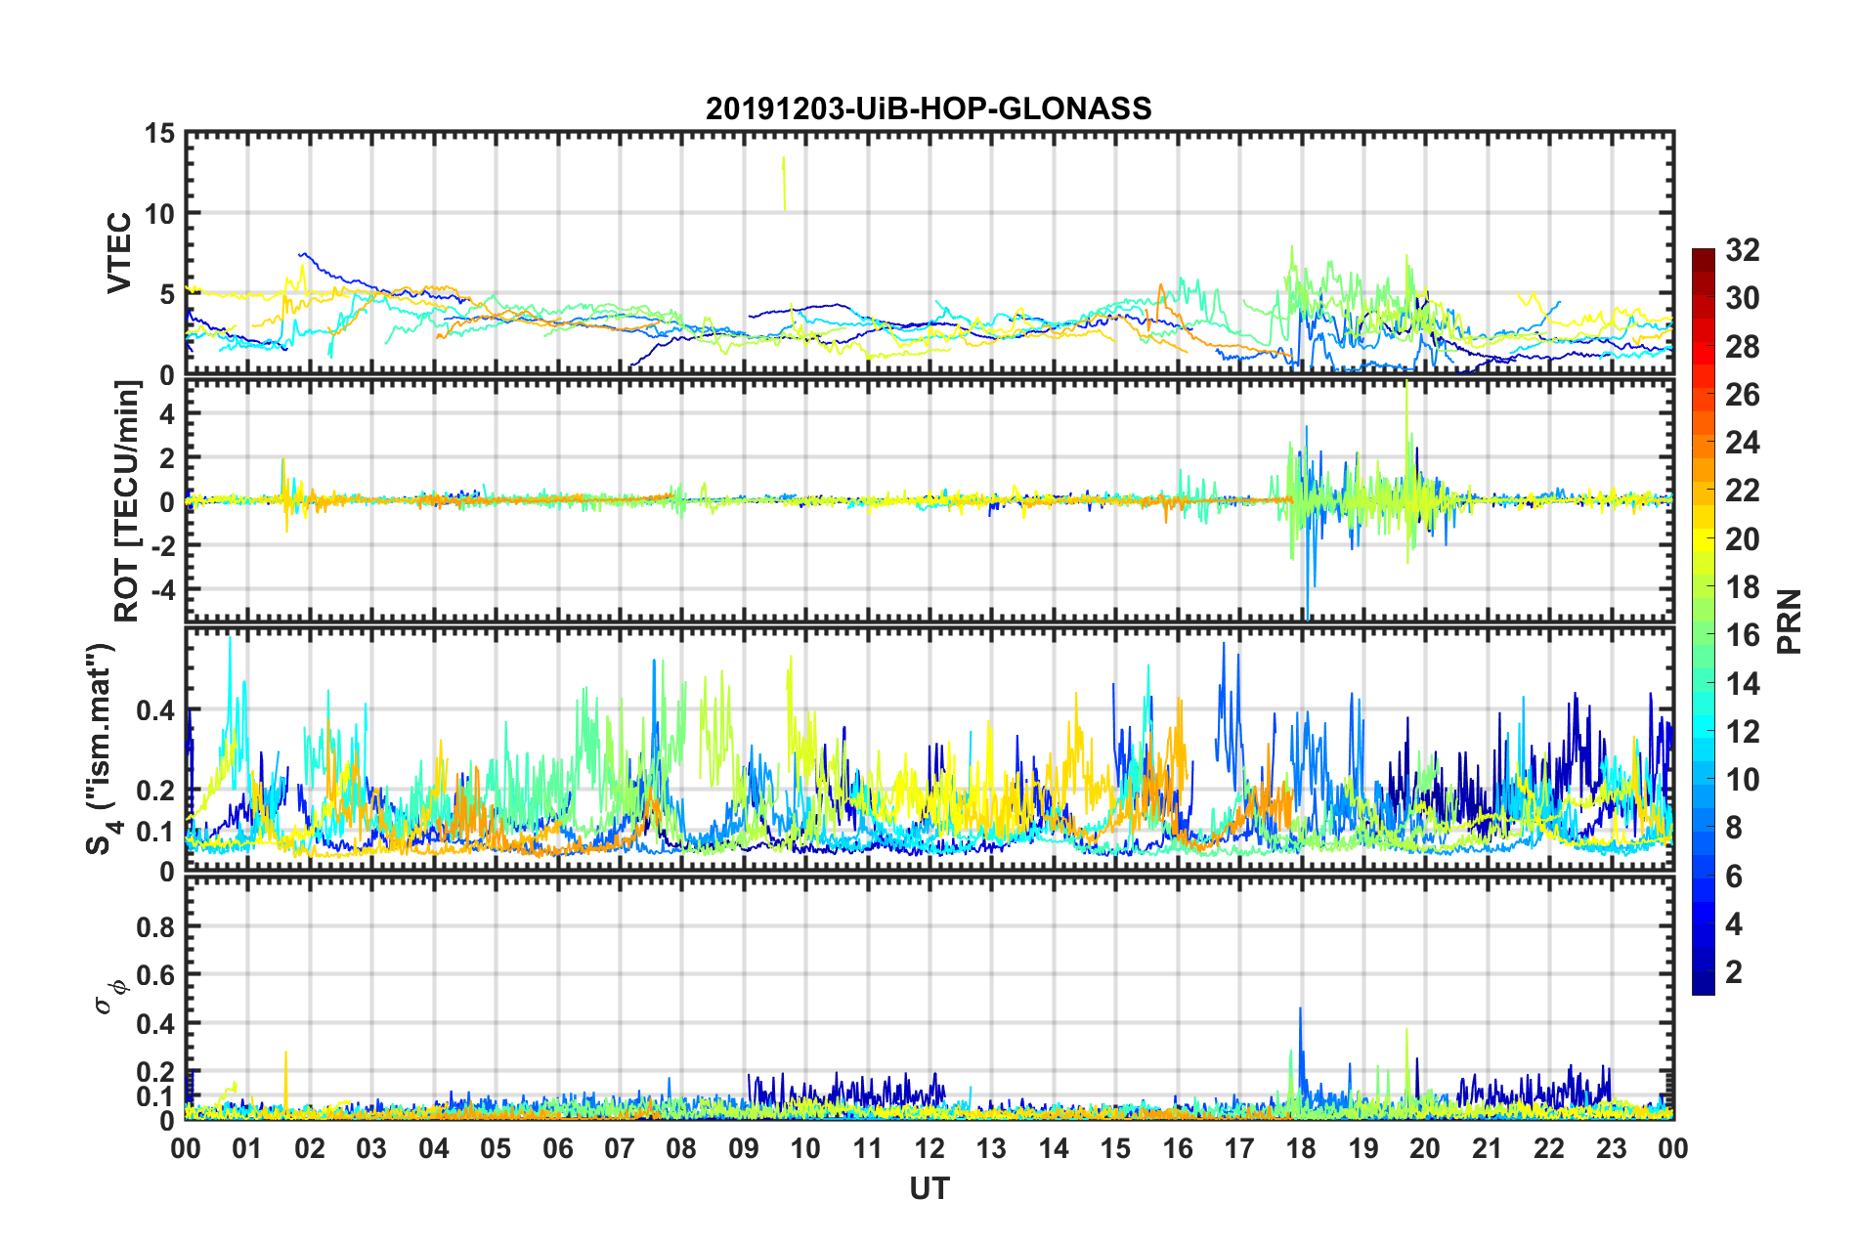Click the UT axis tick label 05
Viewport: 1859px width, 1243px height.
pos(496,1148)
